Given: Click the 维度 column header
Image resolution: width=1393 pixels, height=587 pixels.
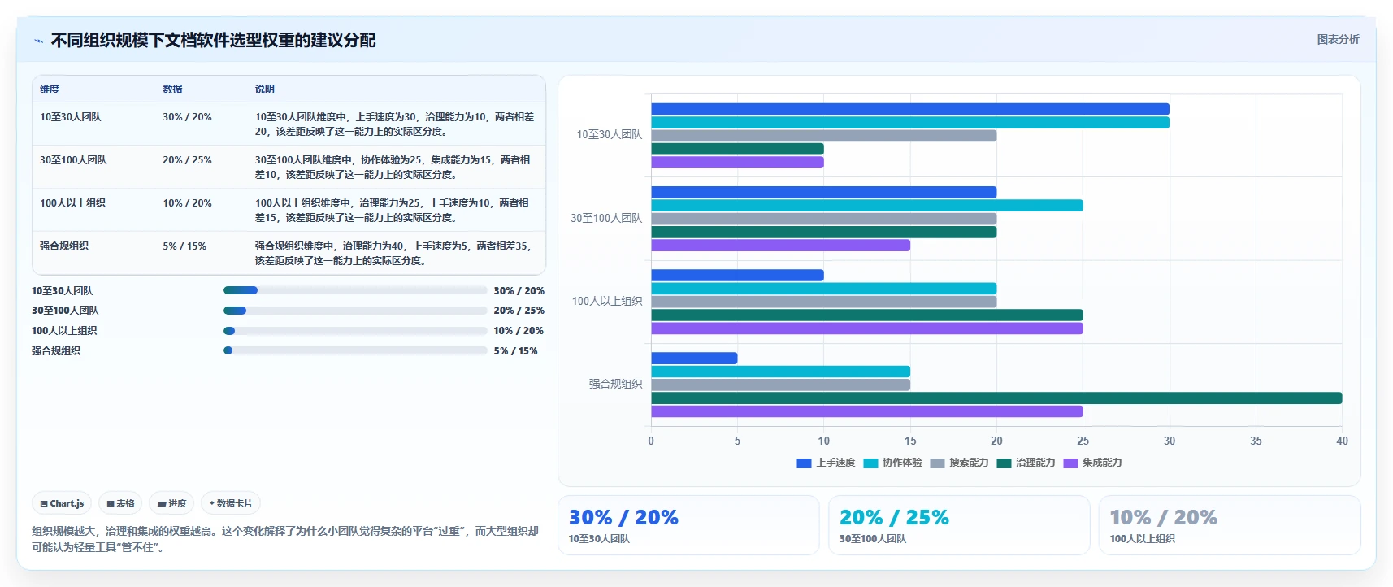Looking at the screenshot, I should [x=50, y=89].
